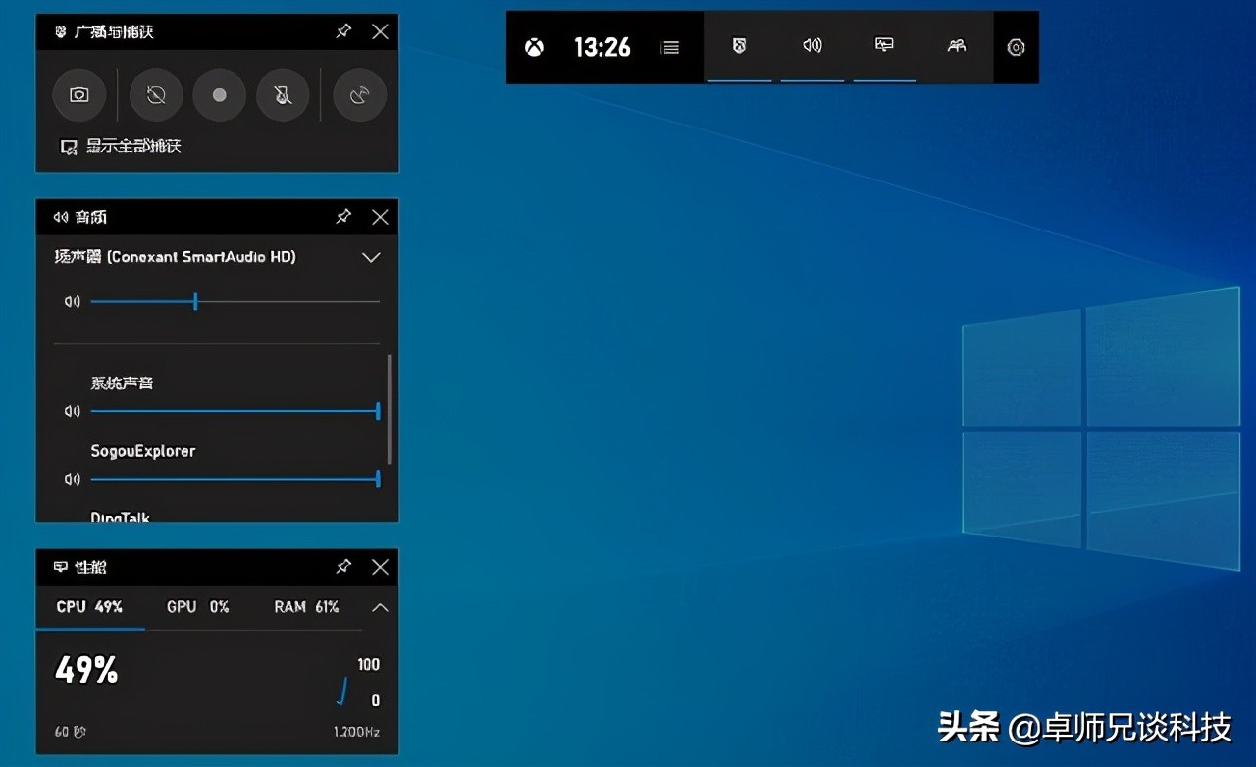1256x767 pixels.
Task: Pin the 广播与捕获 capture panel
Action: [x=343, y=31]
